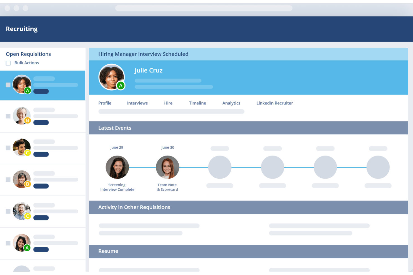Image resolution: width=413 pixels, height=275 pixels.
Task: Enable the Bulk Actions checkbox
Action: click(8, 63)
